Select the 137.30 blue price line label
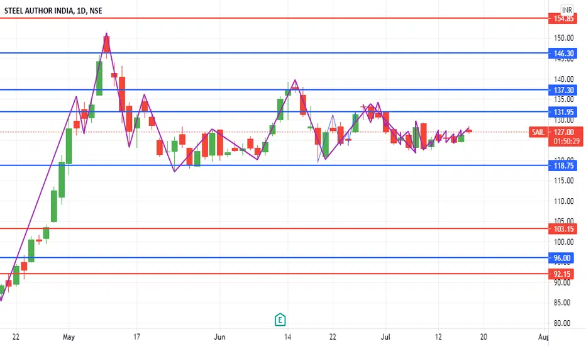The width and height of the screenshot is (586, 346). (563, 90)
